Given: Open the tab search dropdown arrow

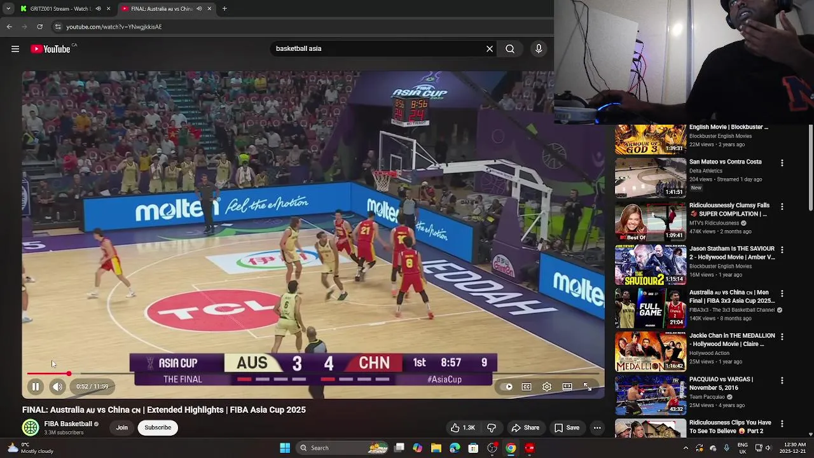Looking at the screenshot, I should (x=8, y=9).
